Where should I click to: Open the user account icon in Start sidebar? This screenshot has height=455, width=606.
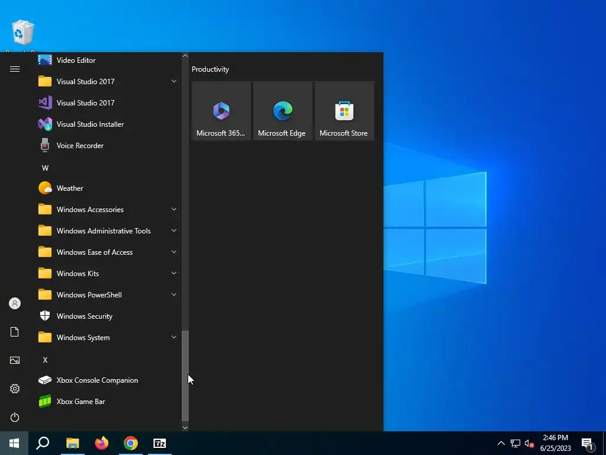pos(15,303)
